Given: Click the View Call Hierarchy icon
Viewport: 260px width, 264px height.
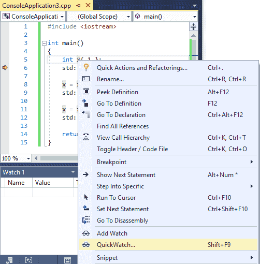Looking at the screenshot, I should click(x=86, y=137).
